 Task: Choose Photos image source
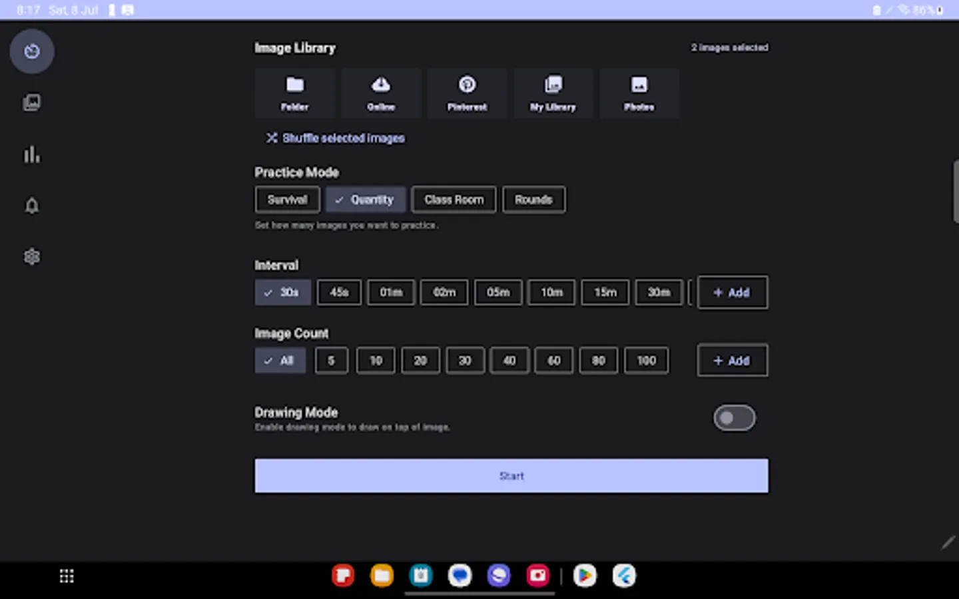[639, 93]
